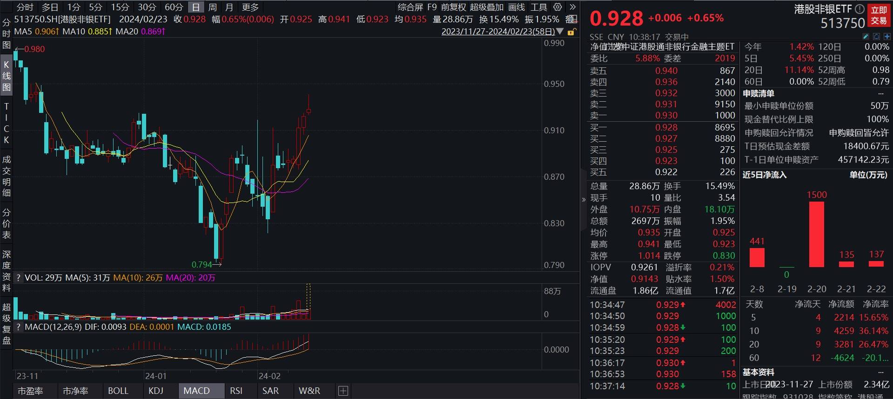Click the pencil note icon under 513750

coord(866,37)
